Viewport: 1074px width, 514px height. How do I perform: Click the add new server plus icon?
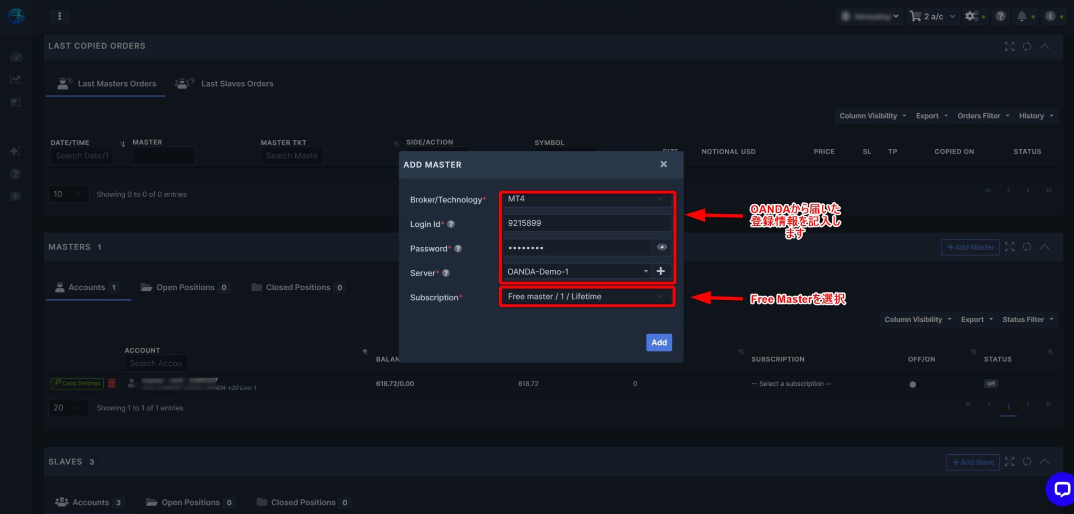point(661,271)
